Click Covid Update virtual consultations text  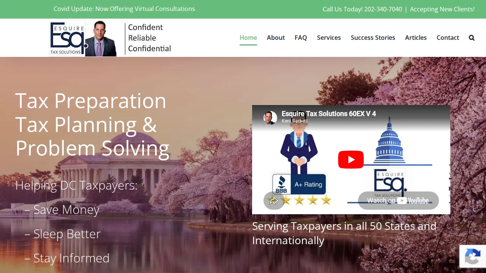[x=124, y=9]
